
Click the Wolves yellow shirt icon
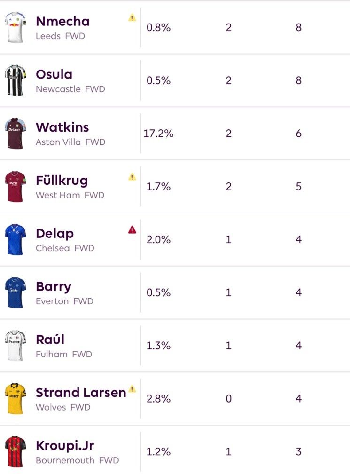coord(16,398)
